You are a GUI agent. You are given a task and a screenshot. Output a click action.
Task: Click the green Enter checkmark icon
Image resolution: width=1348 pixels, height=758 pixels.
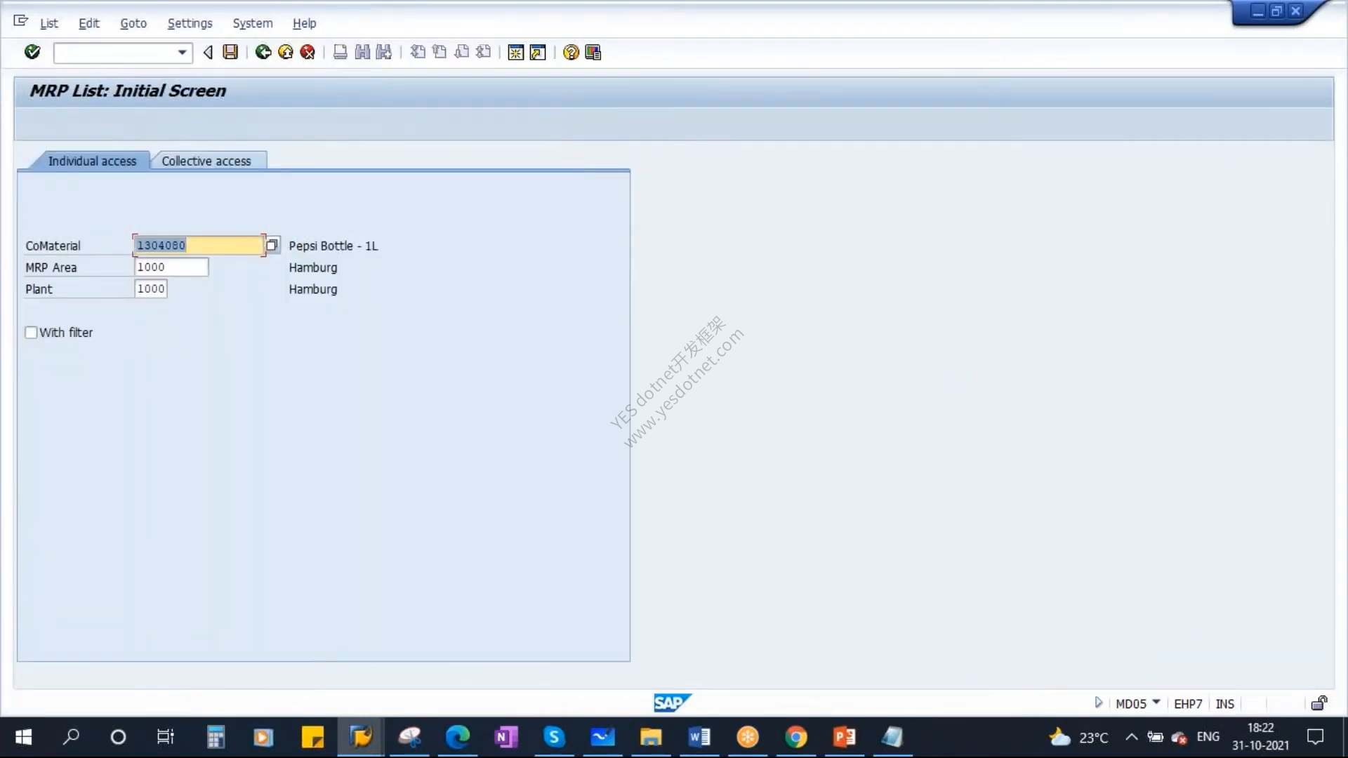(x=32, y=52)
